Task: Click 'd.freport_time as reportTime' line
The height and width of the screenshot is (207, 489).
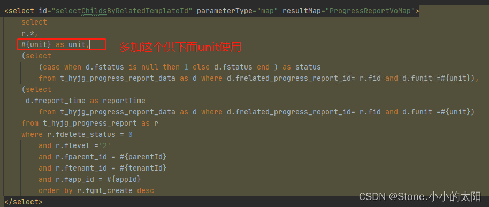Action: click(86, 101)
